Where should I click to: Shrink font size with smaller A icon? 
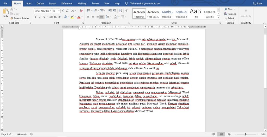(67, 11)
